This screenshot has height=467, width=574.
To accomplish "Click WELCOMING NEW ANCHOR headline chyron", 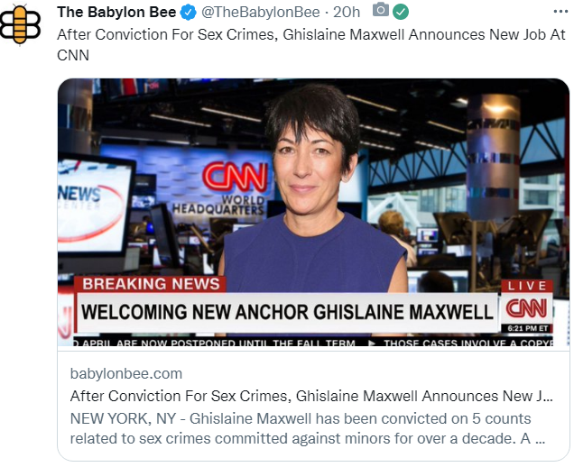I will pos(287,312).
